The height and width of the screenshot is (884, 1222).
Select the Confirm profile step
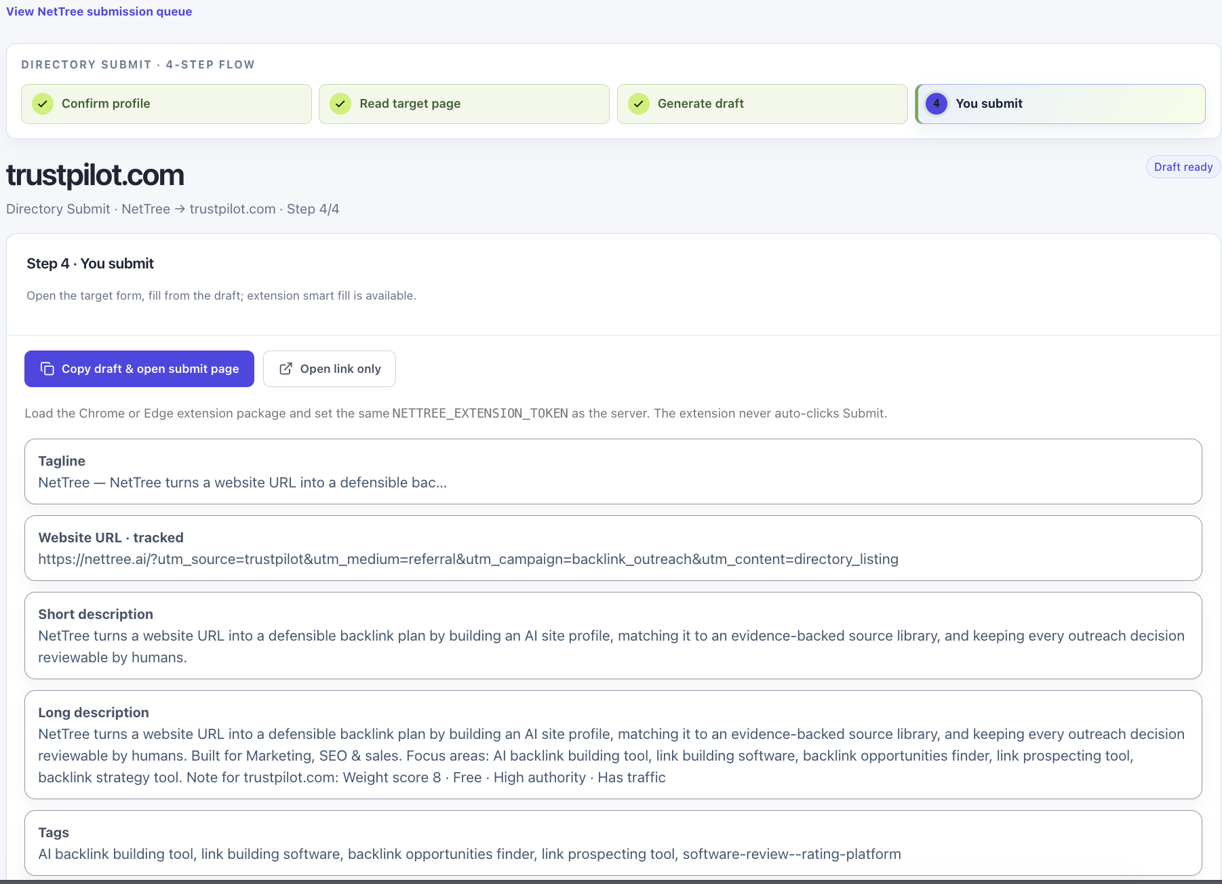(166, 104)
